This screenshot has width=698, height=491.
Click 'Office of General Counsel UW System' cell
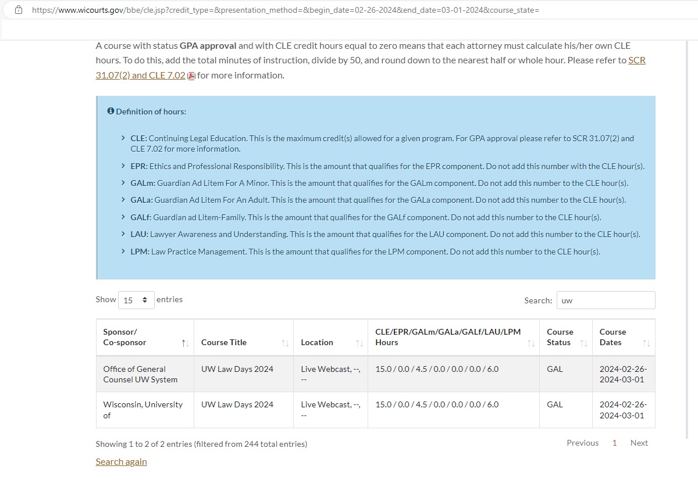(145, 374)
